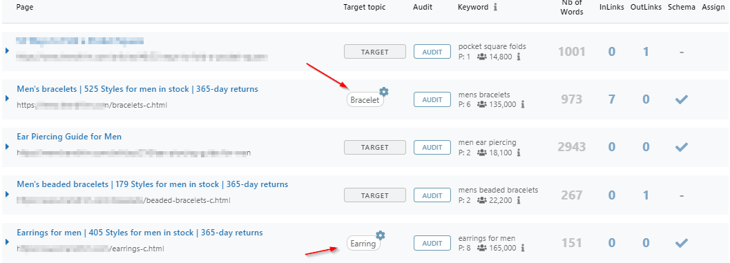Click info icon after 165,000 search volume
The height and width of the screenshot is (263, 730).
coord(522,248)
